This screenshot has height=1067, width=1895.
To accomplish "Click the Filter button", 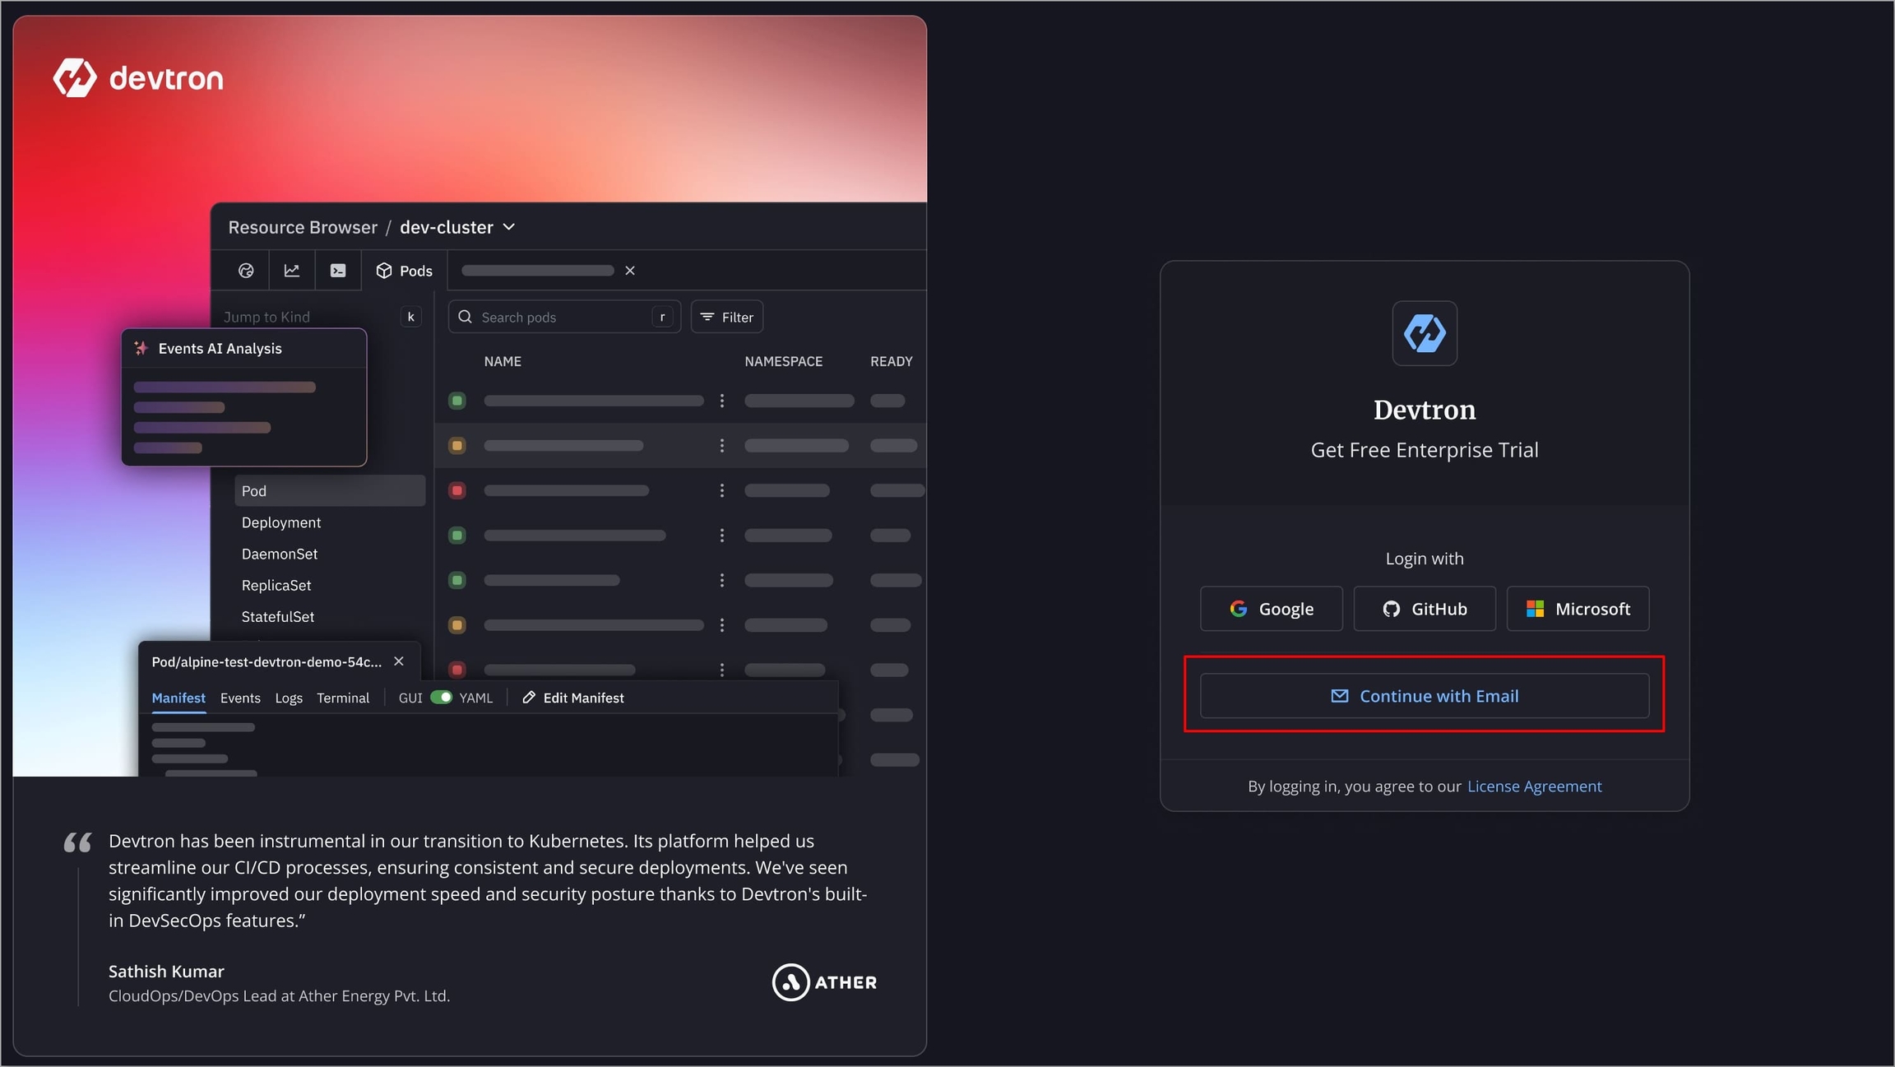I will (727, 317).
